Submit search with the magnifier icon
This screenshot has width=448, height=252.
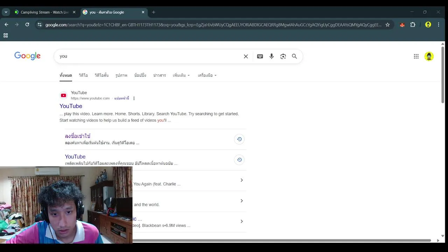click(x=294, y=56)
